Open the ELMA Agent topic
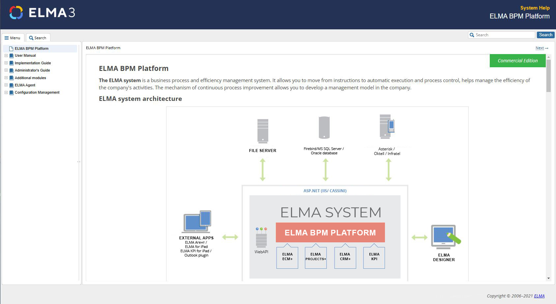Screen dimensions: 556x304 (x=25, y=85)
